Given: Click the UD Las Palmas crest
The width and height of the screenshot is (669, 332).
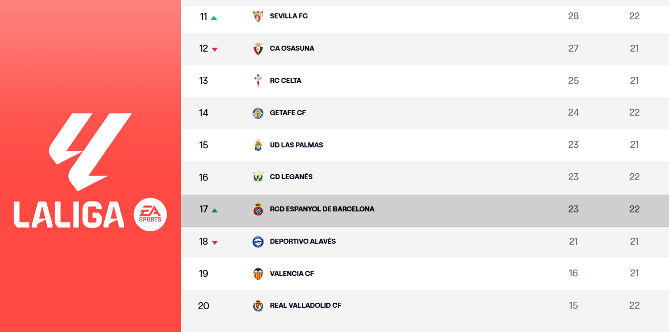Looking at the screenshot, I should (x=258, y=145).
